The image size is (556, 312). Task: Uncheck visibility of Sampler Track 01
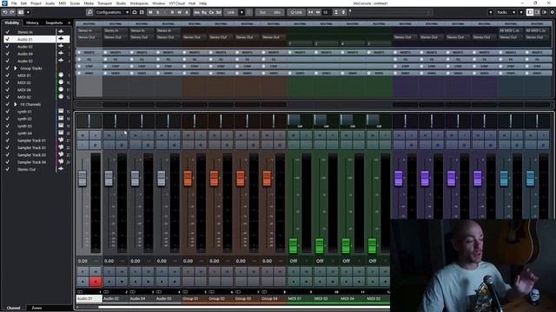(7, 140)
